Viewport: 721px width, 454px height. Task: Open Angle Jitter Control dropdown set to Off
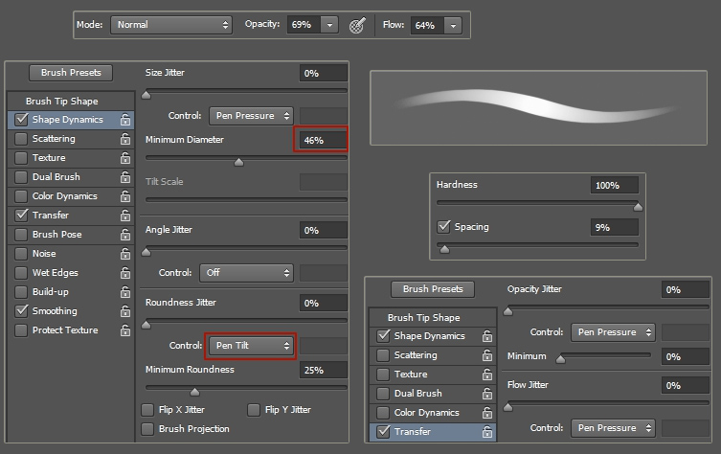[246, 273]
